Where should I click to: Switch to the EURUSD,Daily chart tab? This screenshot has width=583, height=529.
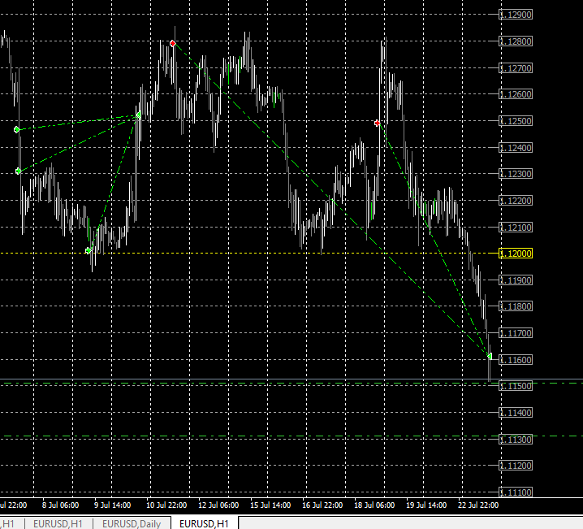132,523
